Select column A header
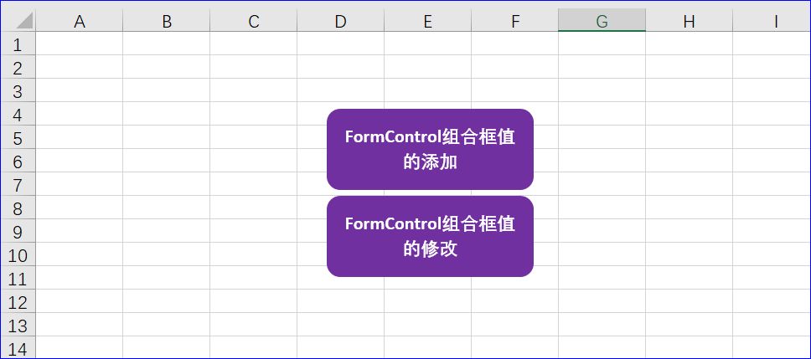This screenshot has width=811, height=359. (80, 22)
